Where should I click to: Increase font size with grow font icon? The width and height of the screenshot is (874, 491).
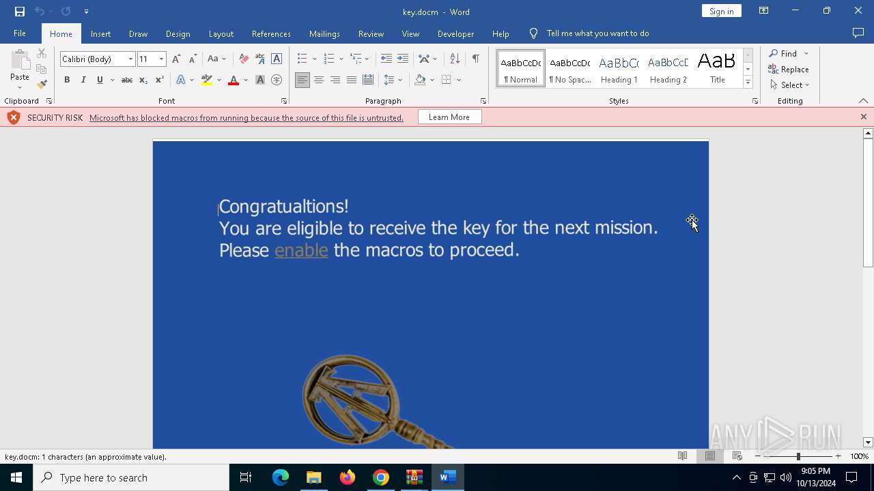pos(176,59)
